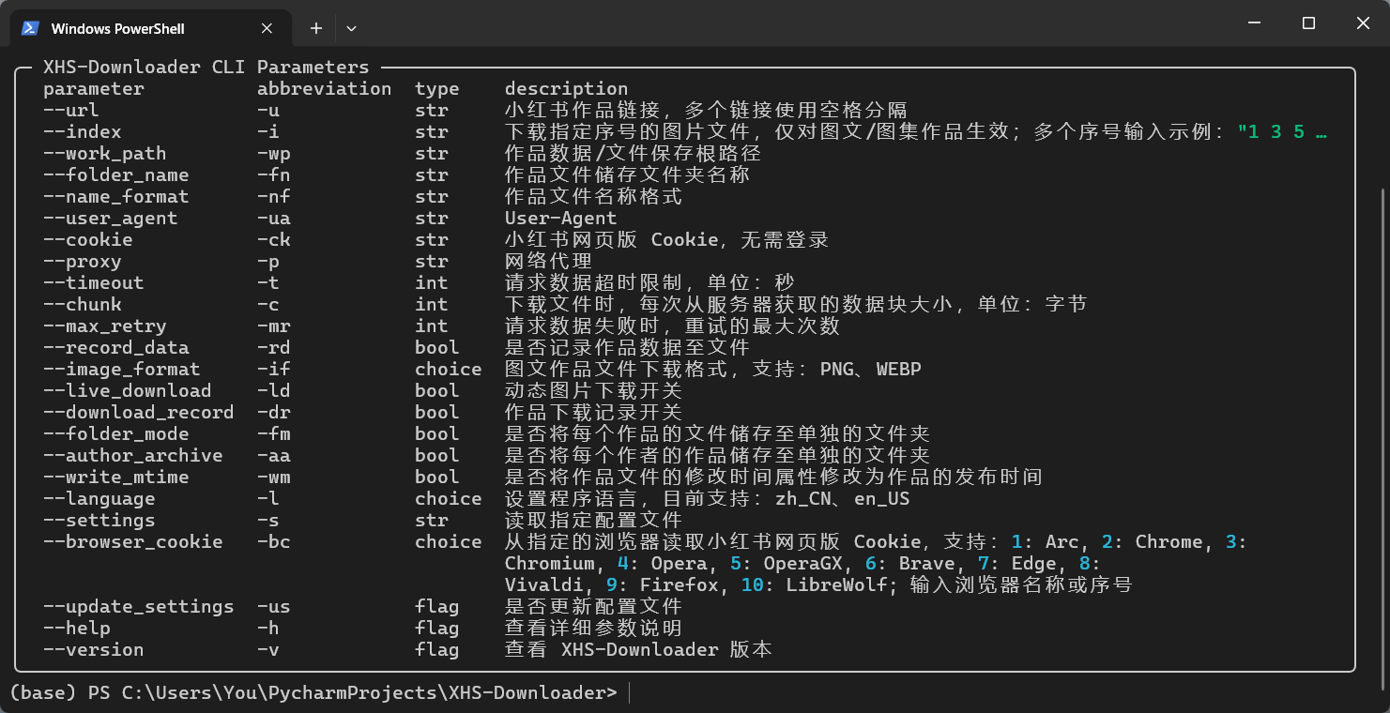This screenshot has height=713, width=1390.
Task: Click the "-h" help abbreviation
Action: 267,629
